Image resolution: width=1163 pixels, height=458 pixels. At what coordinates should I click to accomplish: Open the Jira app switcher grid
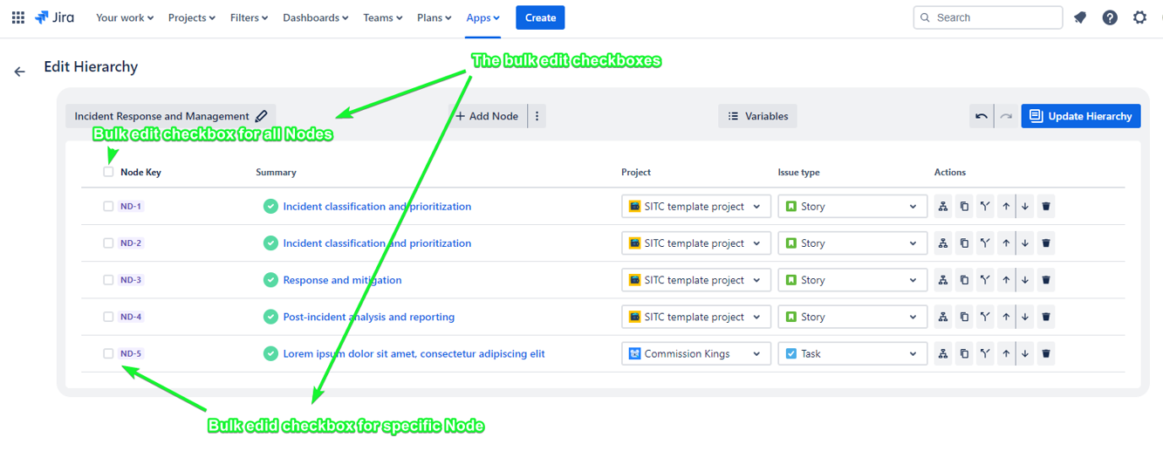click(x=17, y=17)
